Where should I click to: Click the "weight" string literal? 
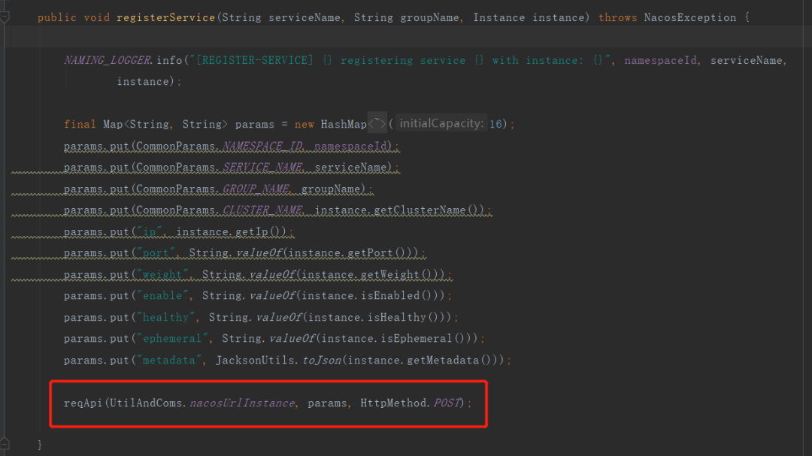[162, 274]
